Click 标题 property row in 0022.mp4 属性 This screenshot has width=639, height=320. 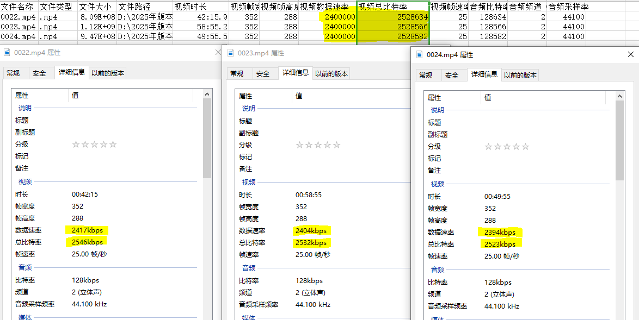[x=107, y=121]
